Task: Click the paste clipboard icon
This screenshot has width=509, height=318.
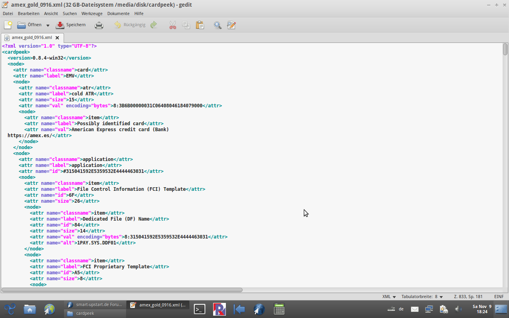Action: (x=200, y=25)
